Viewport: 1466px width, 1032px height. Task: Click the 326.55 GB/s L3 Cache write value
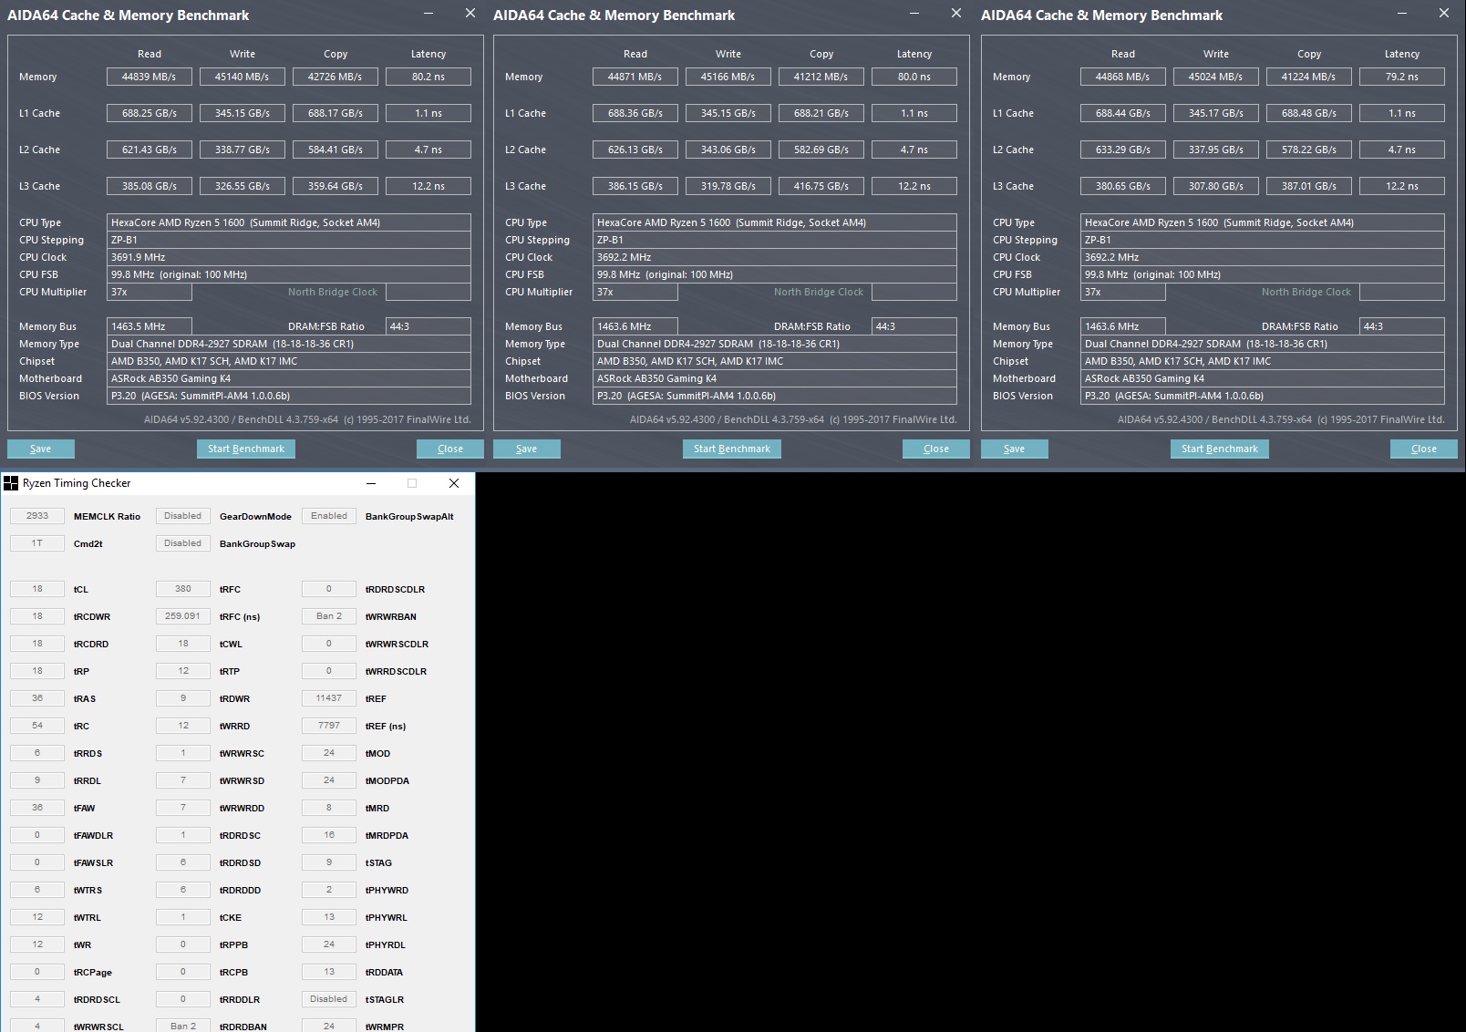(243, 186)
